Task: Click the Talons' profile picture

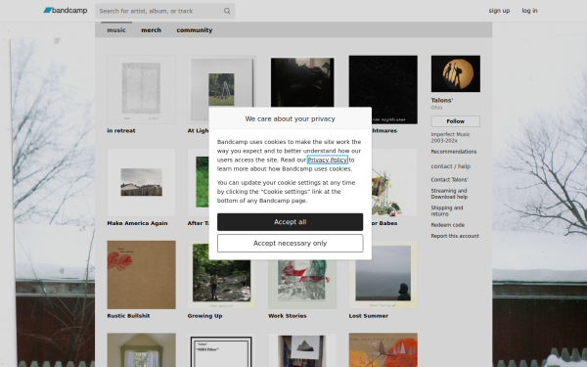Action: click(456, 73)
